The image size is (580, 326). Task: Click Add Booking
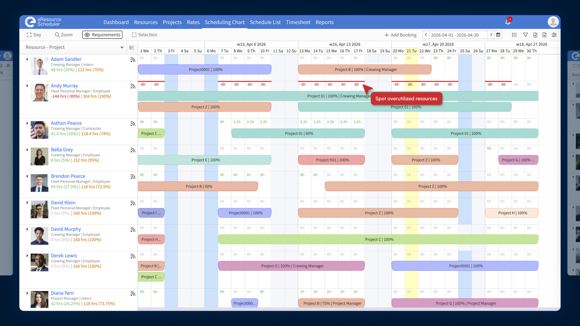400,35
